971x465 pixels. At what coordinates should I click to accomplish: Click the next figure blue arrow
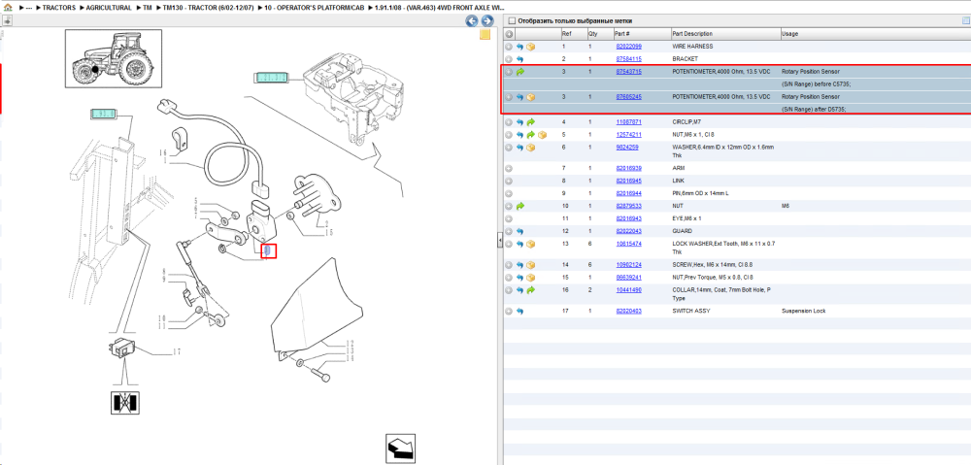[x=487, y=21]
